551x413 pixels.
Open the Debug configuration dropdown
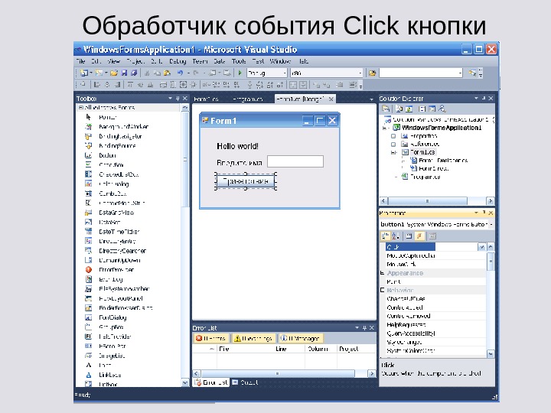285,73
